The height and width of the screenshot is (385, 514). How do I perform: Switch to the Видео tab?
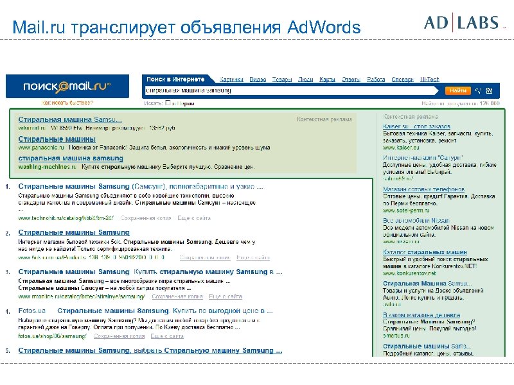258,79
